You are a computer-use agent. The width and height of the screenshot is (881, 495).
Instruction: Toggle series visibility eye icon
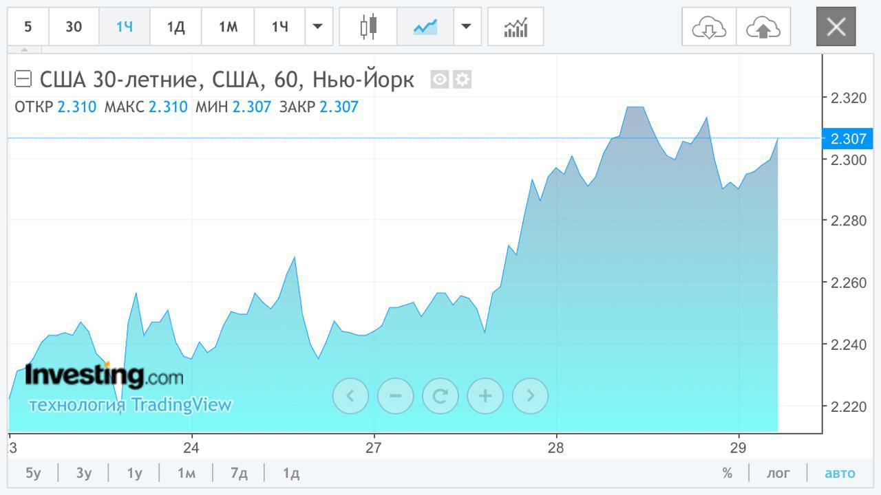click(440, 80)
